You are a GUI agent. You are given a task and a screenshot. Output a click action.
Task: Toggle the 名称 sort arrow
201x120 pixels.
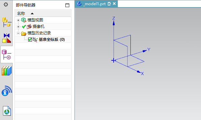tap(32, 14)
